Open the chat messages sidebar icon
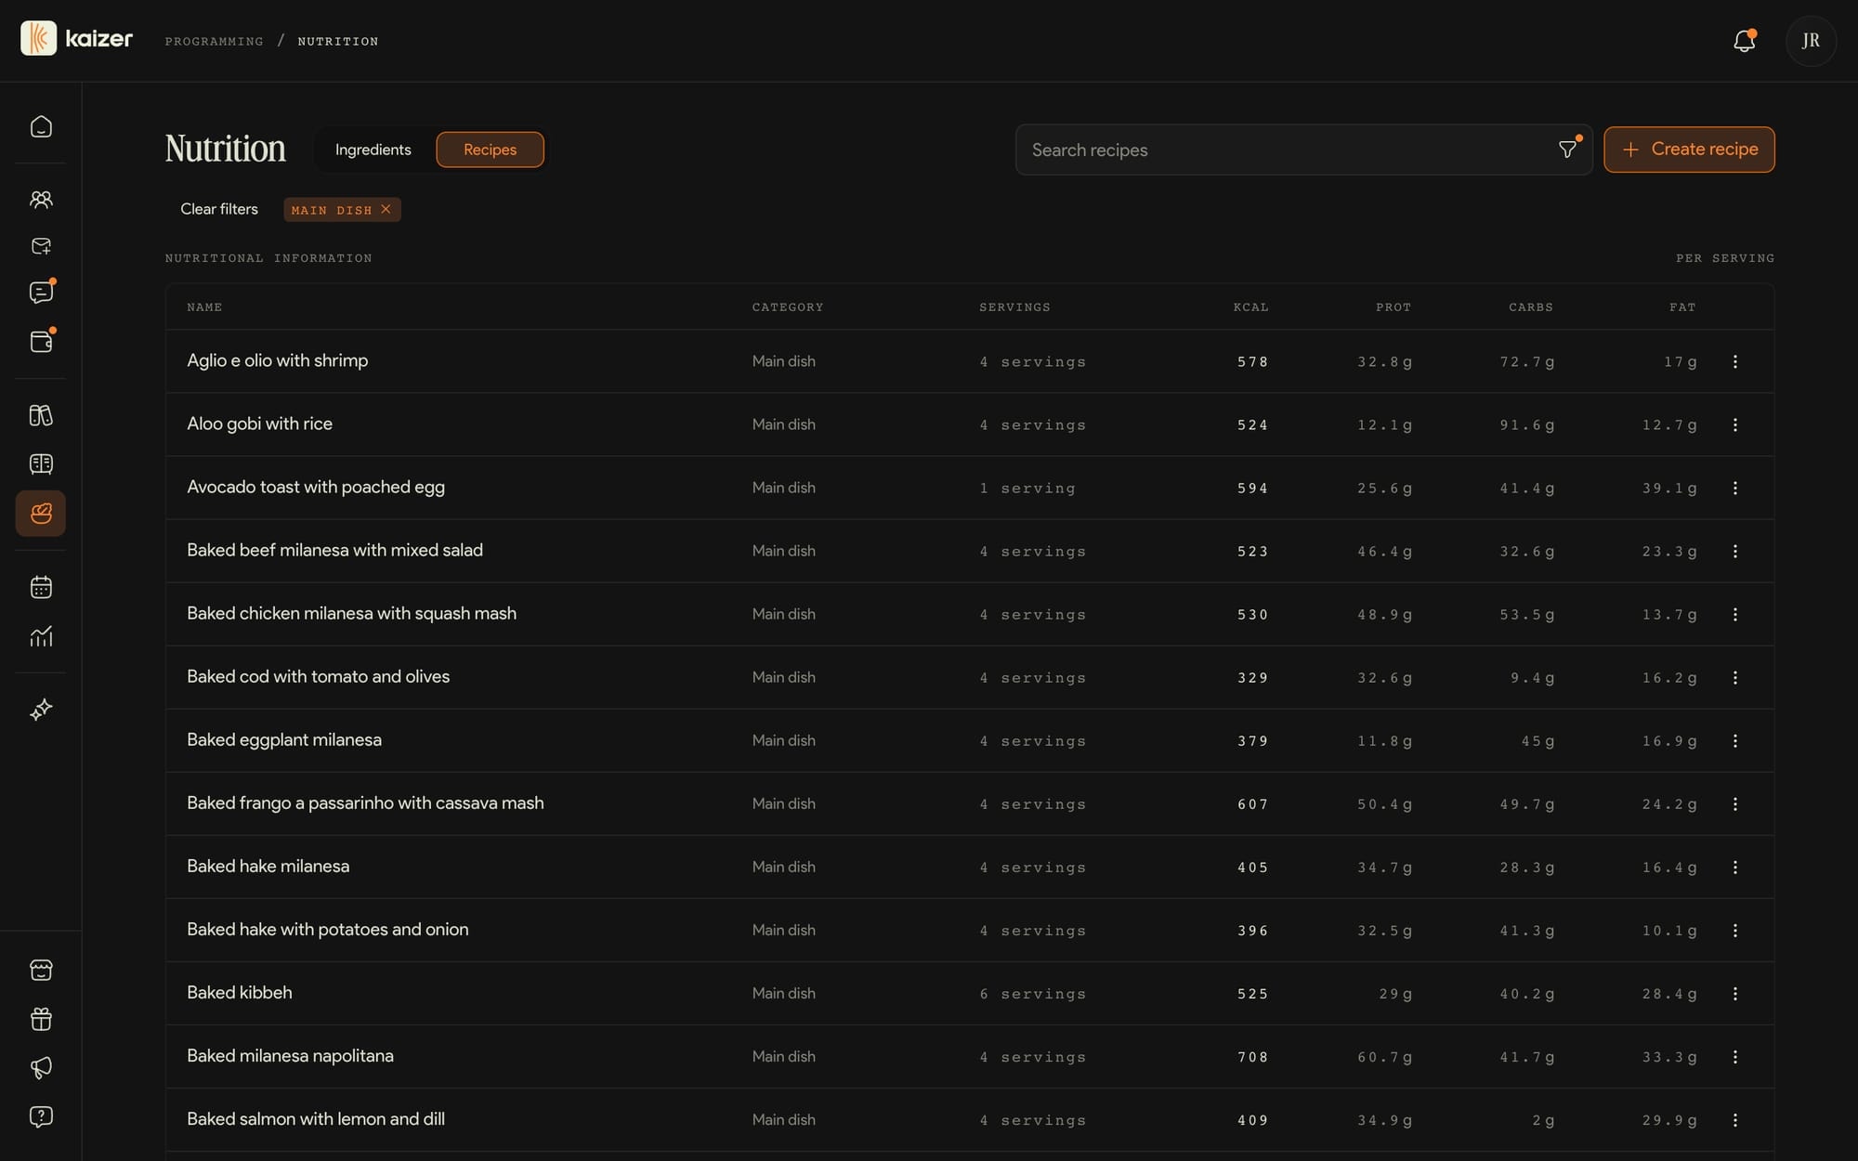This screenshot has height=1161, width=1858. pos(41,293)
